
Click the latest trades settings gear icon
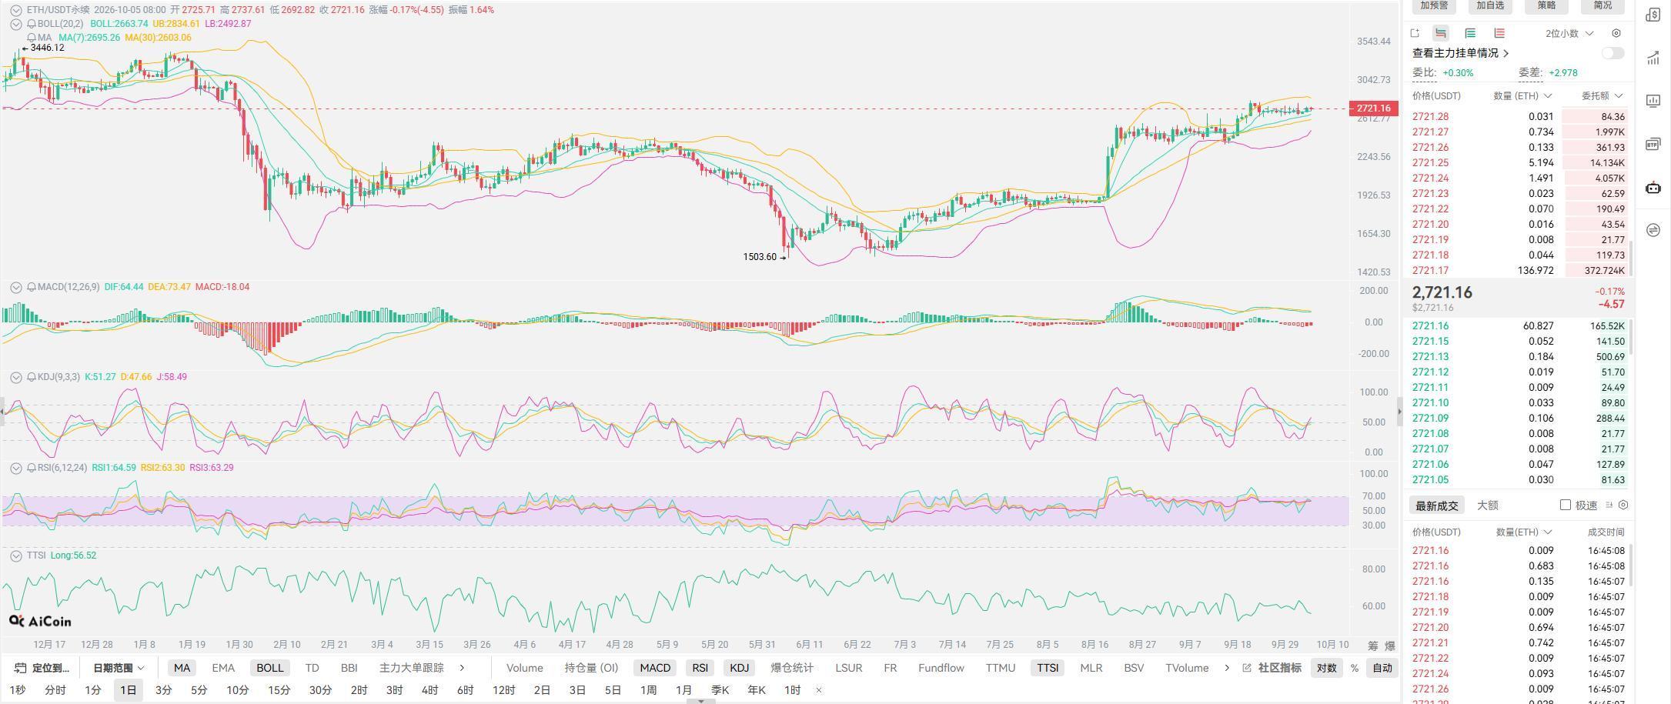[x=1623, y=505]
